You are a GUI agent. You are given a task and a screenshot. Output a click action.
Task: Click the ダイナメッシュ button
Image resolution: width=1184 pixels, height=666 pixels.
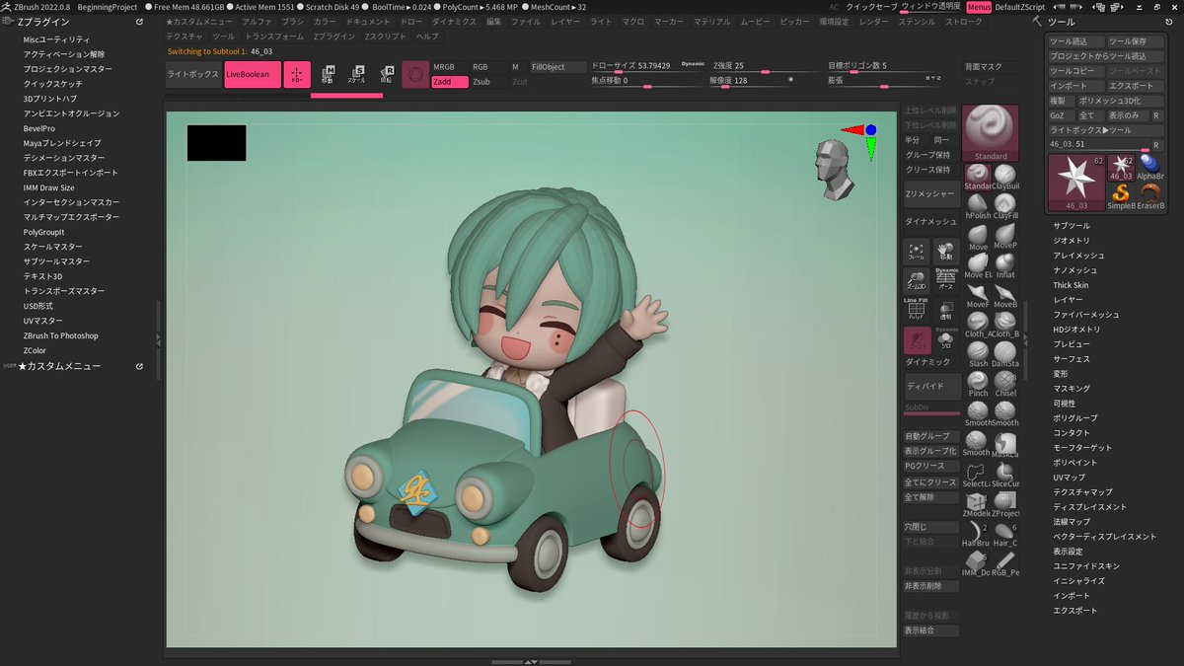click(929, 223)
